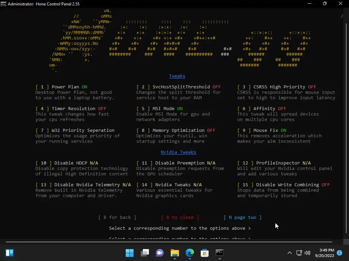Viewport: 349px width, 261px height.
Task: Open Microsoft Store from the taskbar
Action: coord(204,253)
